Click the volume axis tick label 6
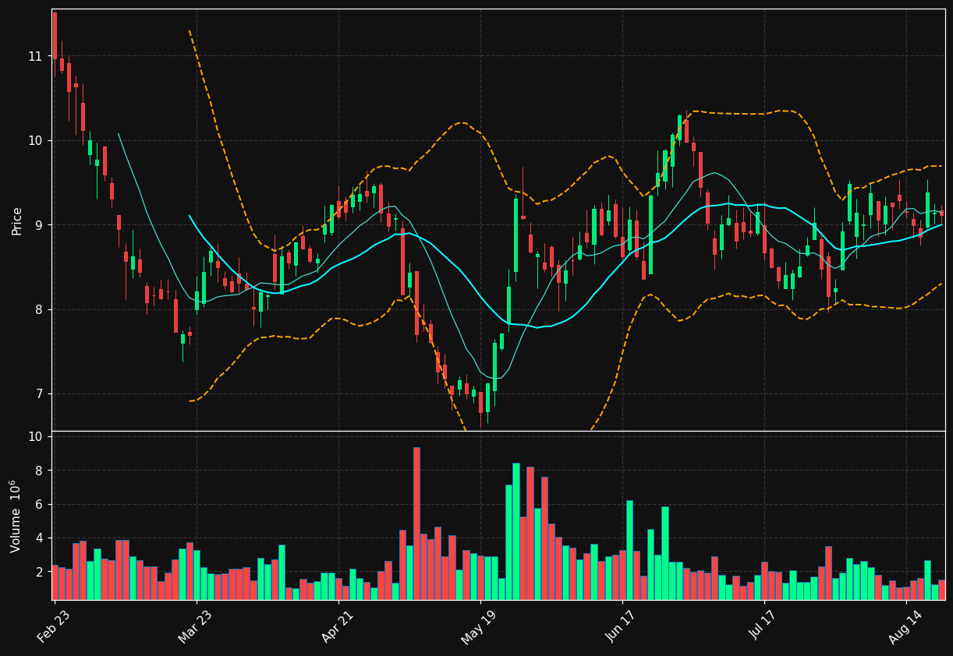The width and height of the screenshot is (953, 656). click(x=39, y=504)
